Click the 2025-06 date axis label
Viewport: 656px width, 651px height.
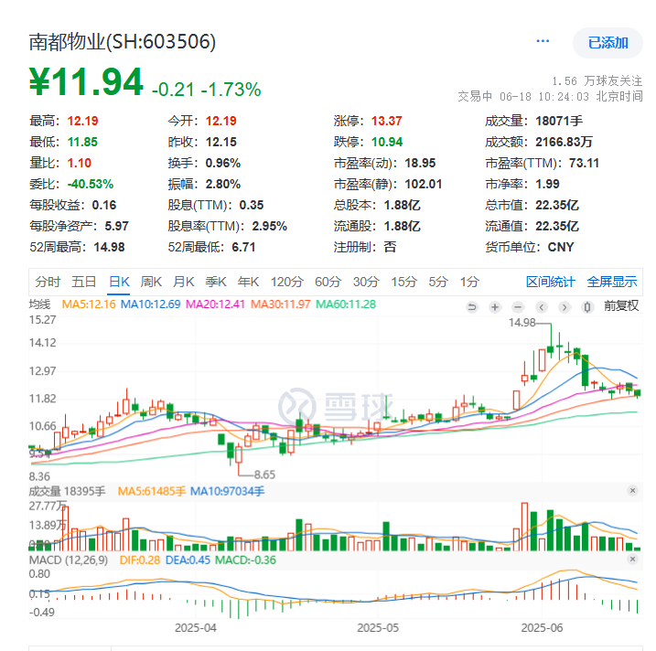pos(542,628)
